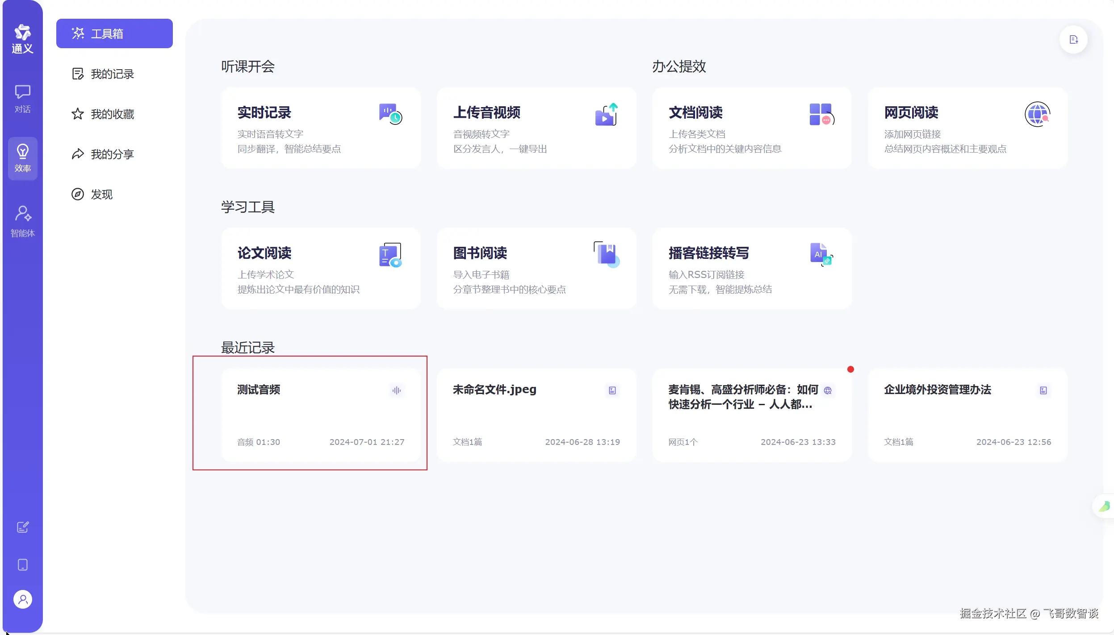Click the feedback edit icon in sidebar
Screen dimensions: 1114x635
pos(22,527)
